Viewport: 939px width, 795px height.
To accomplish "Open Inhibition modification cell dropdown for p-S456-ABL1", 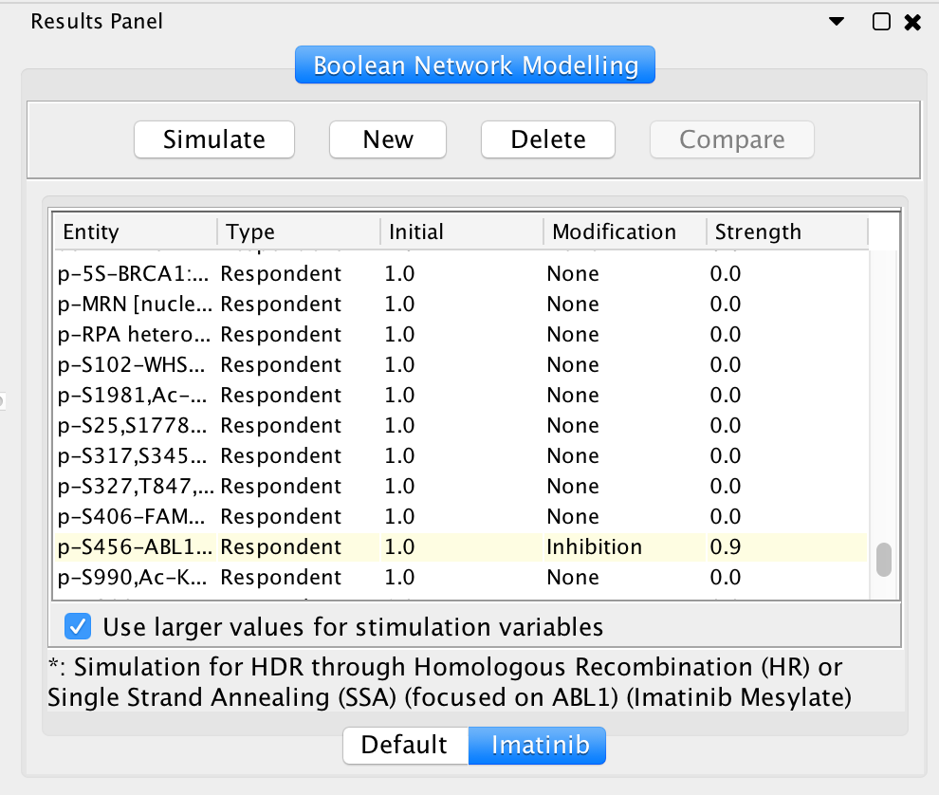I will (624, 547).
